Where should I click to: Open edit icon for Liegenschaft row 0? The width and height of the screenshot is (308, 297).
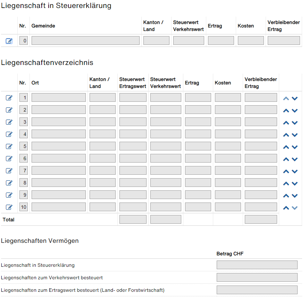click(x=9, y=41)
